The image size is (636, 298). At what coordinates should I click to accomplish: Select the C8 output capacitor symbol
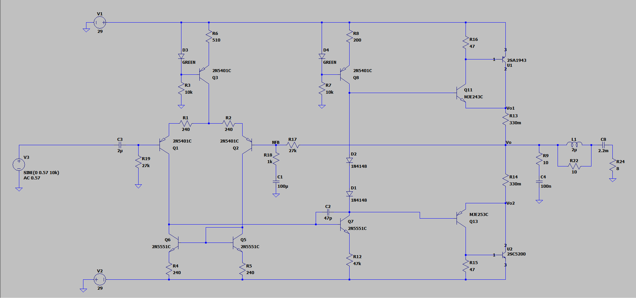click(x=603, y=145)
